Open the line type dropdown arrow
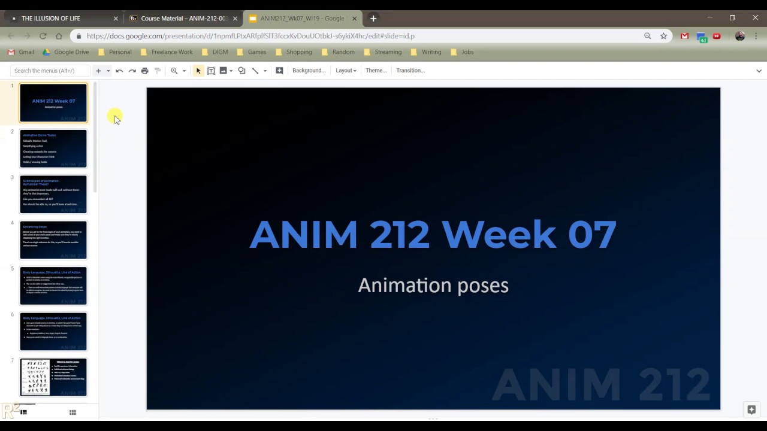This screenshot has height=431, width=767. [x=265, y=71]
